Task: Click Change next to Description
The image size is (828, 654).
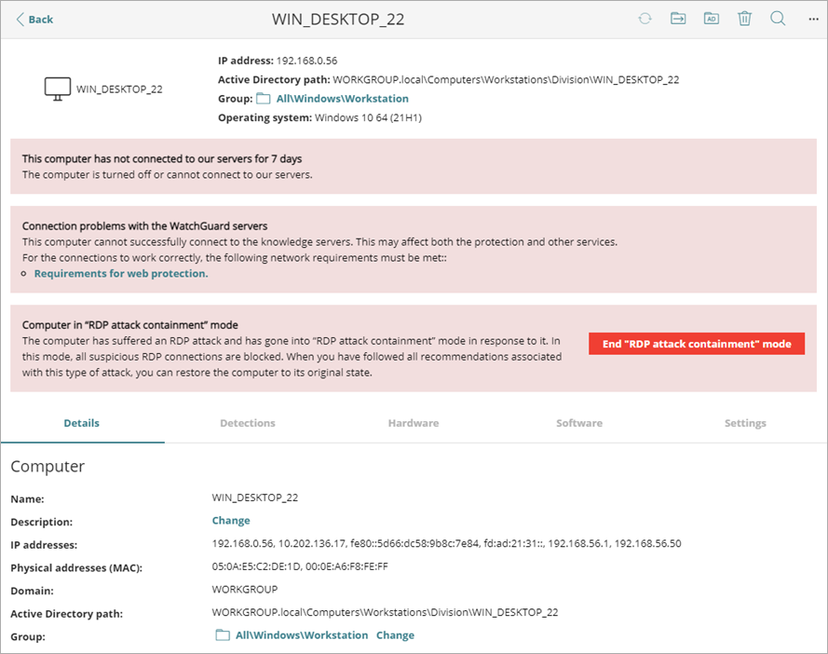Action: (230, 520)
